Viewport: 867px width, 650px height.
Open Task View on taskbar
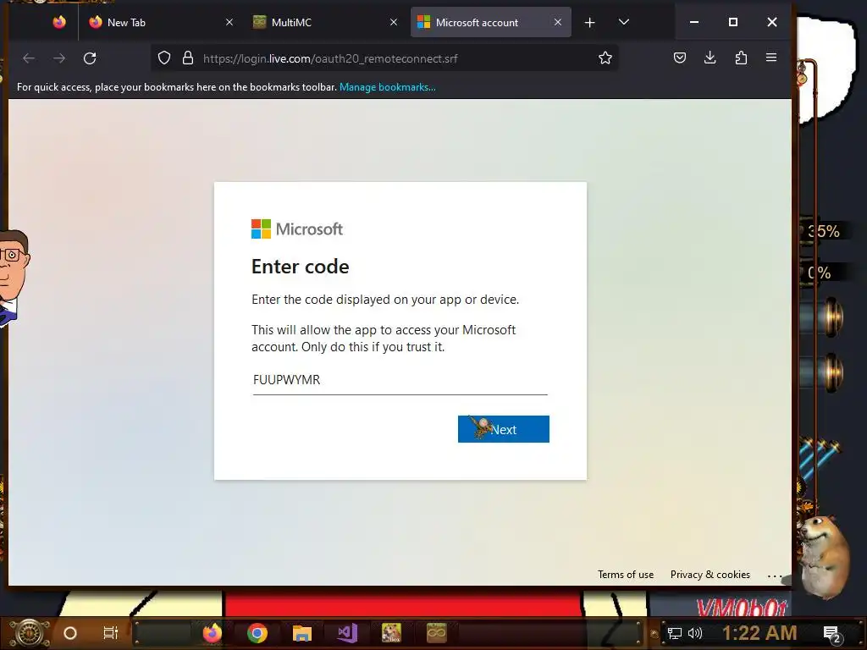click(111, 633)
